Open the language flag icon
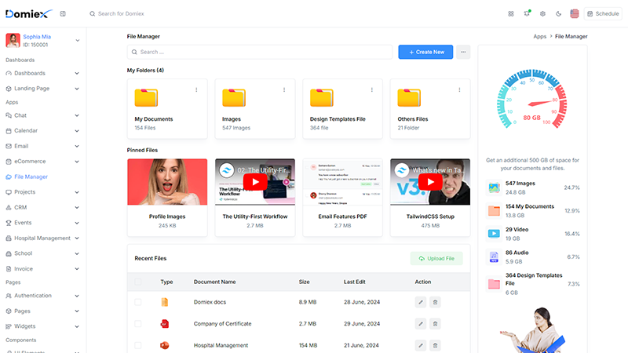 pos(575,13)
